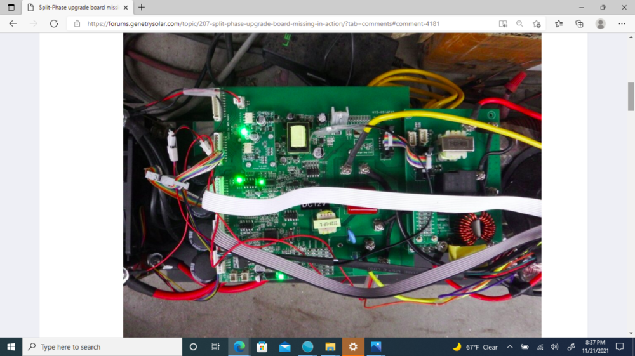The image size is (635, 356).
Task: Select the Split-Phase upgrade board tab
Action: 77,7
